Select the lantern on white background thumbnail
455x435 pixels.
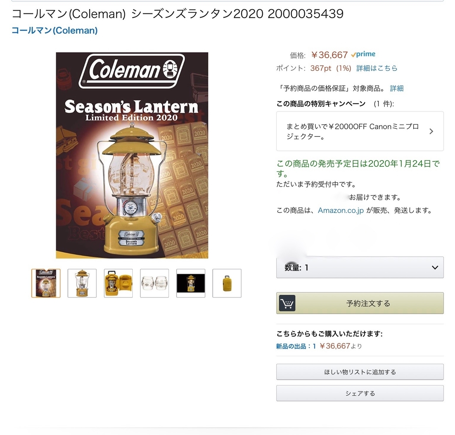click(82, 283)
